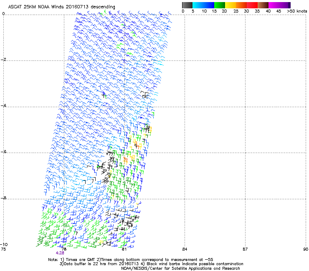Click the "78" longitude axis label
Image resolution: width=309 pixels, height=271 pixels.
click(63, 249)
